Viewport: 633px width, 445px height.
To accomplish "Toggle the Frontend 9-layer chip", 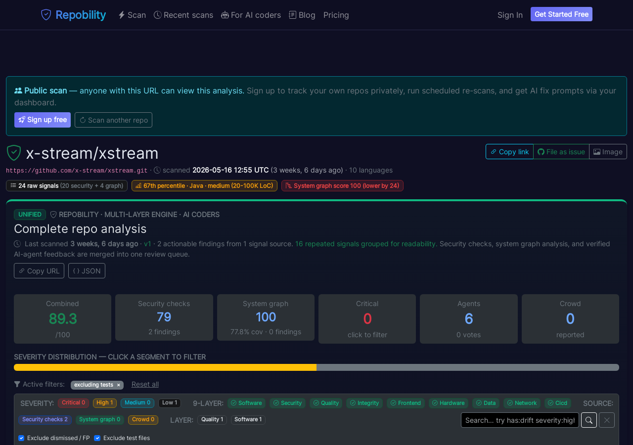I will click(x=406, y=403).
